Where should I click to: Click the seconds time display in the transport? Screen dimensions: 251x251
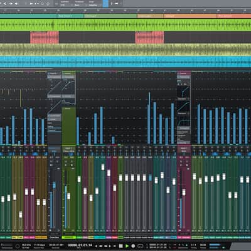pyautogui.click(x=56, y=245)
